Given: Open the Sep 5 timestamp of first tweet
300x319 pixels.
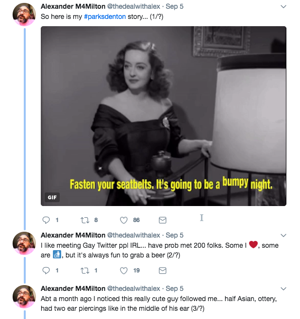Looking at the screenshot, I should click(x=175, y=6).
